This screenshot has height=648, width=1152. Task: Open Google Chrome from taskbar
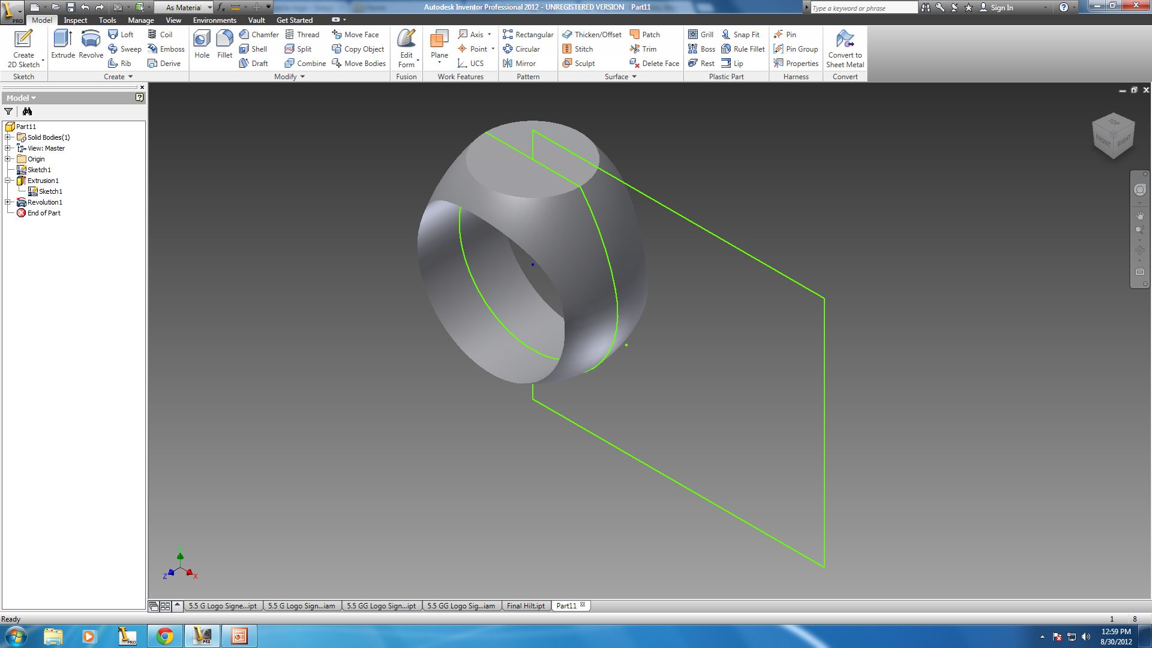click(165, 636)
